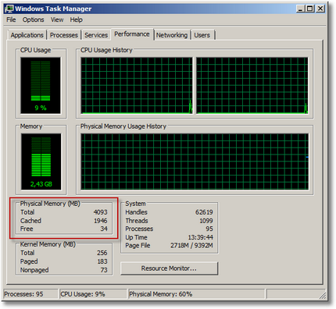Viewport: 336px width, 309px height.
Task: Click Up Time value 13:39:44
Action: click(x=201, y=237)
